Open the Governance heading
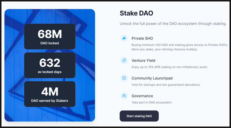Image resolution: width=231 pixels, height=128 pixels. click(142, 96)
